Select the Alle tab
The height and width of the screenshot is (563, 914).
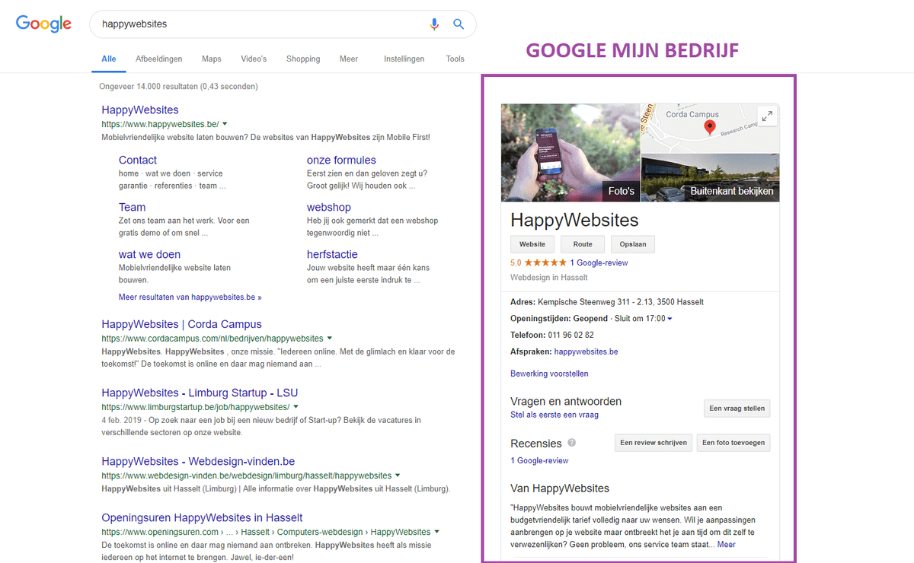click(x=109, y=59)
